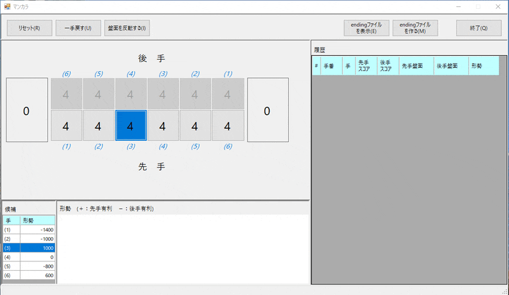The image size is (509, 295).
Task: Click the # column header in 履歴 table
Action: [x=316, y=66]
